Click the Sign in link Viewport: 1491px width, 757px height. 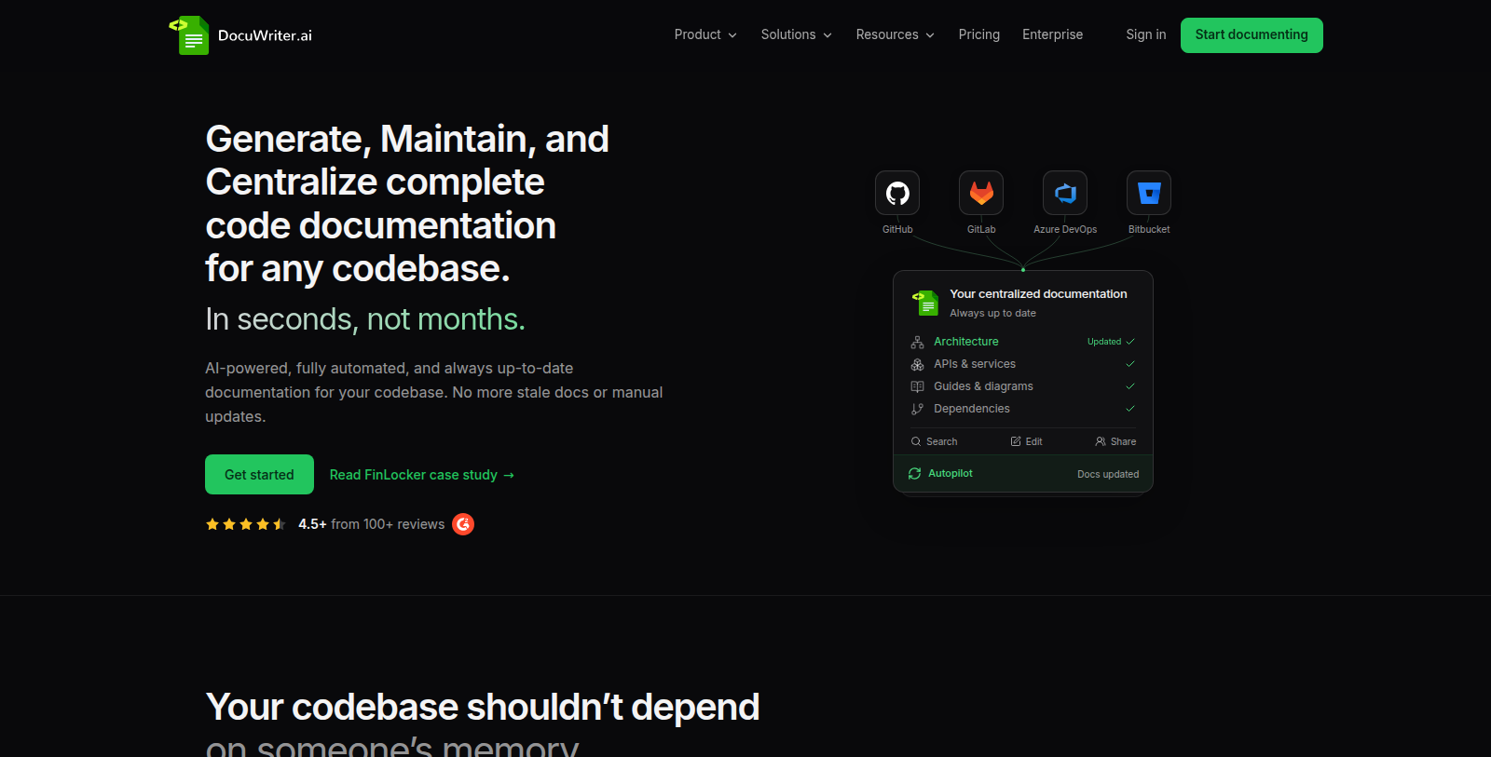pyautogui.click(x=1146, y=34)
